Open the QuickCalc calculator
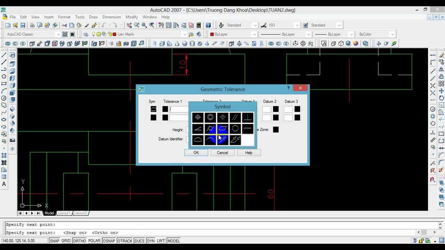Viewport: 445px width, 250px height. coord(199,25)
